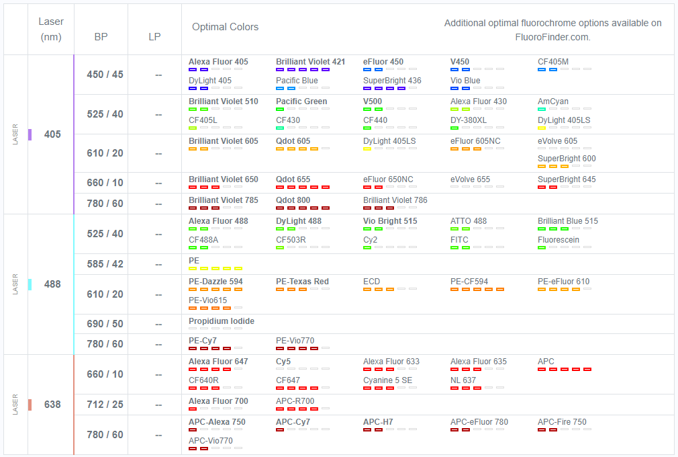Viewport: 678px width, 457px height.
Task: Select PE-eFluor 610 fluorochrome
Action: [x=563, y=282]
